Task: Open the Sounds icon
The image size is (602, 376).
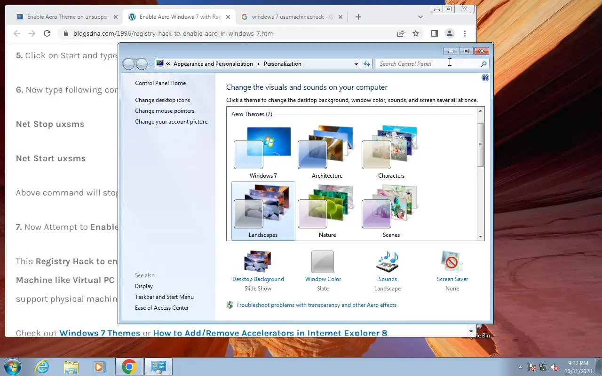Action: [x=388, y=261]
